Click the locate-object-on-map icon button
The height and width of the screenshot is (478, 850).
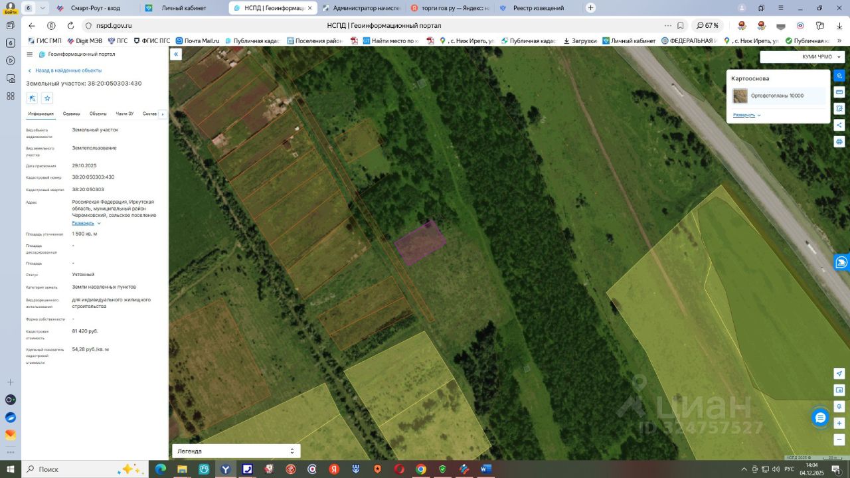tap(32, 98)
